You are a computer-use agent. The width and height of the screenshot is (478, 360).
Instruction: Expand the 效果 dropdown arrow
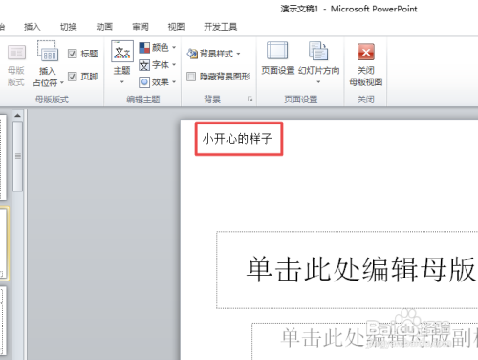tap(174, 82)
